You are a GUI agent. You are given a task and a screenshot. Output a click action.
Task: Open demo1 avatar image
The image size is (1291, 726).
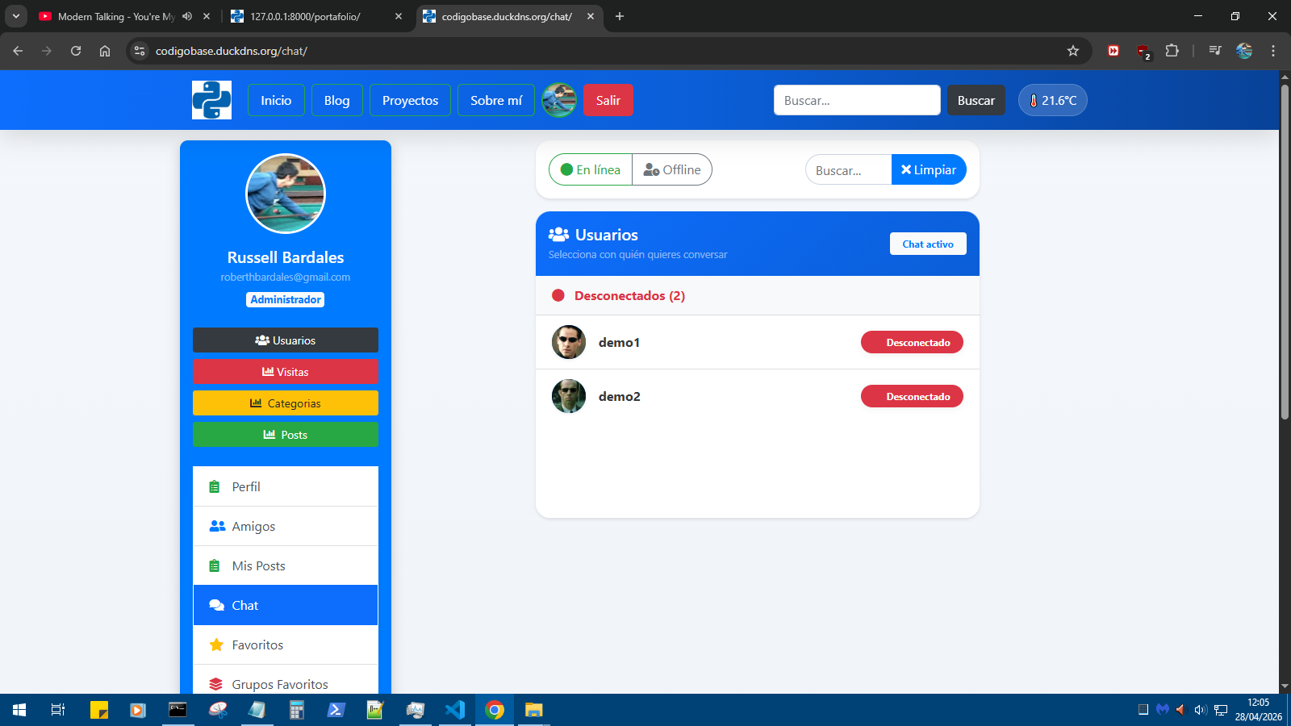569,342
